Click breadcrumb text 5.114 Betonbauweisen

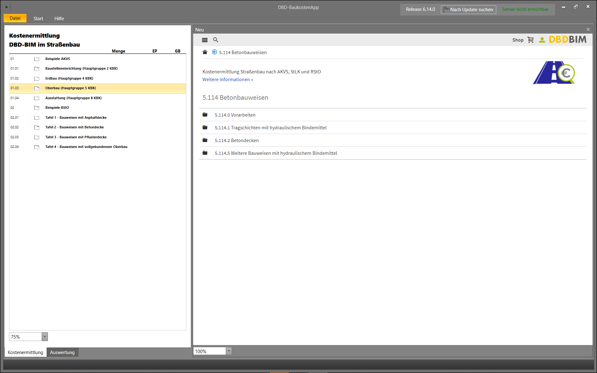(x=243, y=53)
